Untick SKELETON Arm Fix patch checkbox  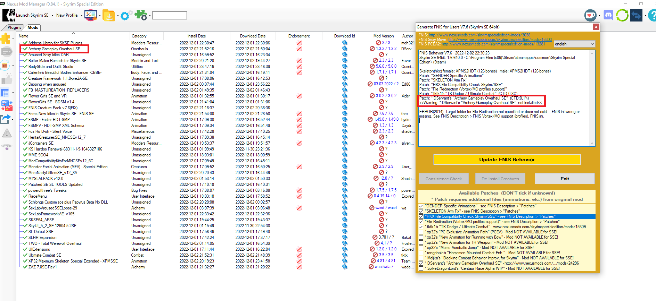(421, 211)
